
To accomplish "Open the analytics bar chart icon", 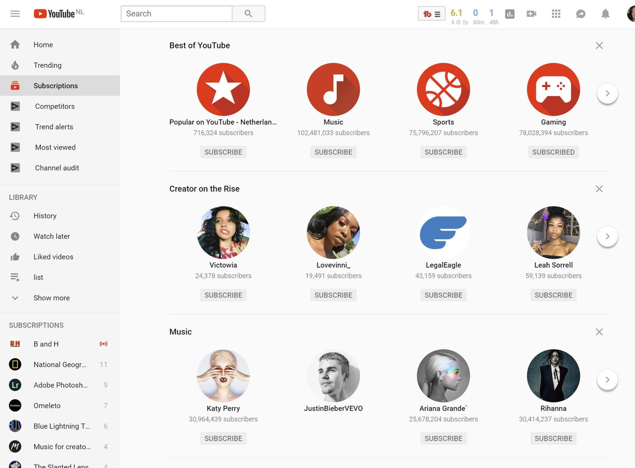I will 510,14.
